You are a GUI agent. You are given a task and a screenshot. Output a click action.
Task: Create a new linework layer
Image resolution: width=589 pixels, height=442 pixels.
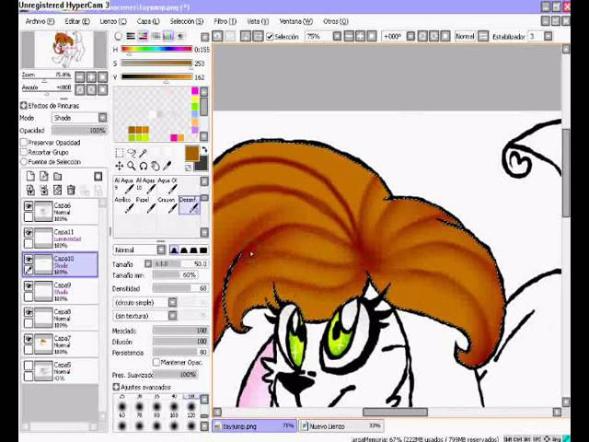44,176
